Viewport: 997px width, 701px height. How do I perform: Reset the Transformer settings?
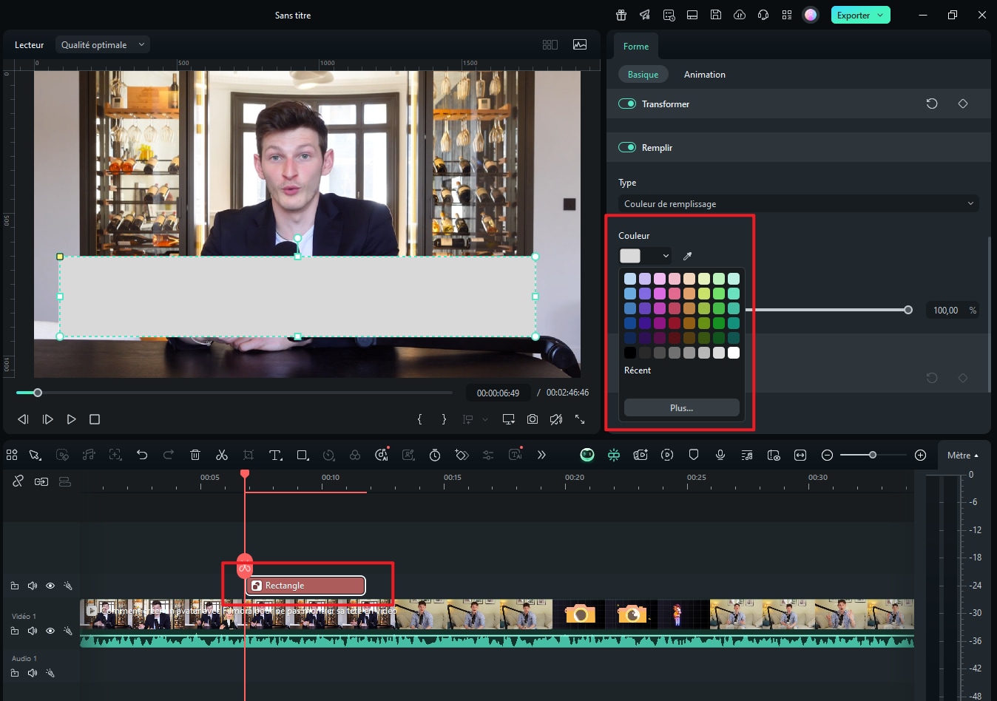pos(932,104)
